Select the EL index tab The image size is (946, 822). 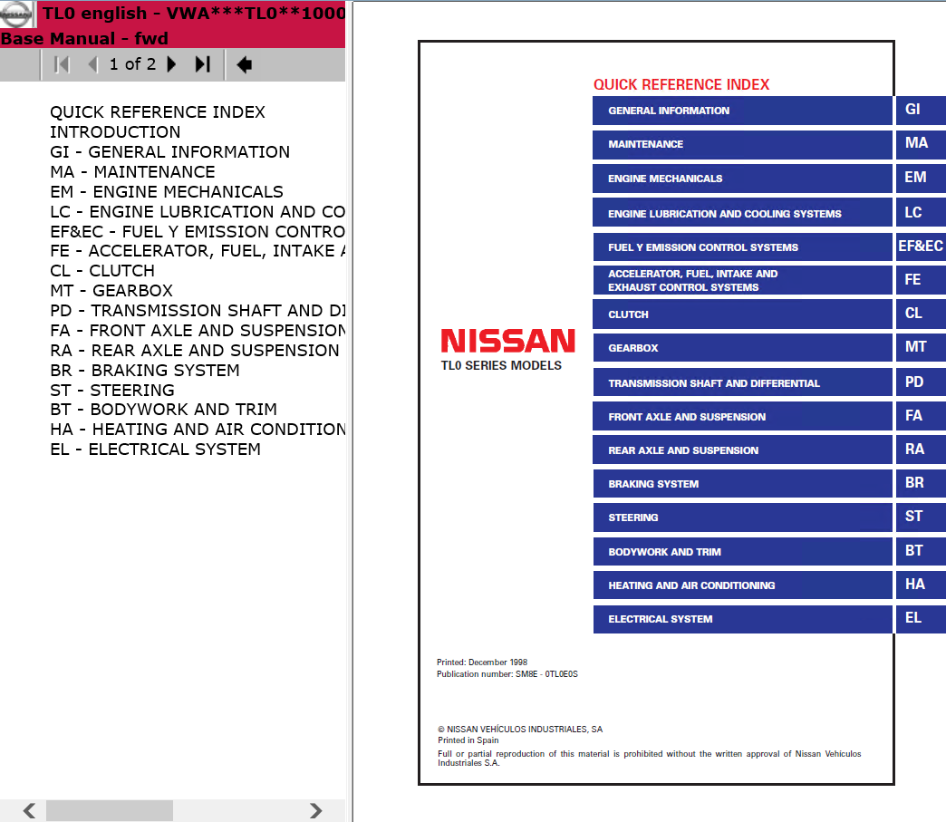click(x=921, y=619)
